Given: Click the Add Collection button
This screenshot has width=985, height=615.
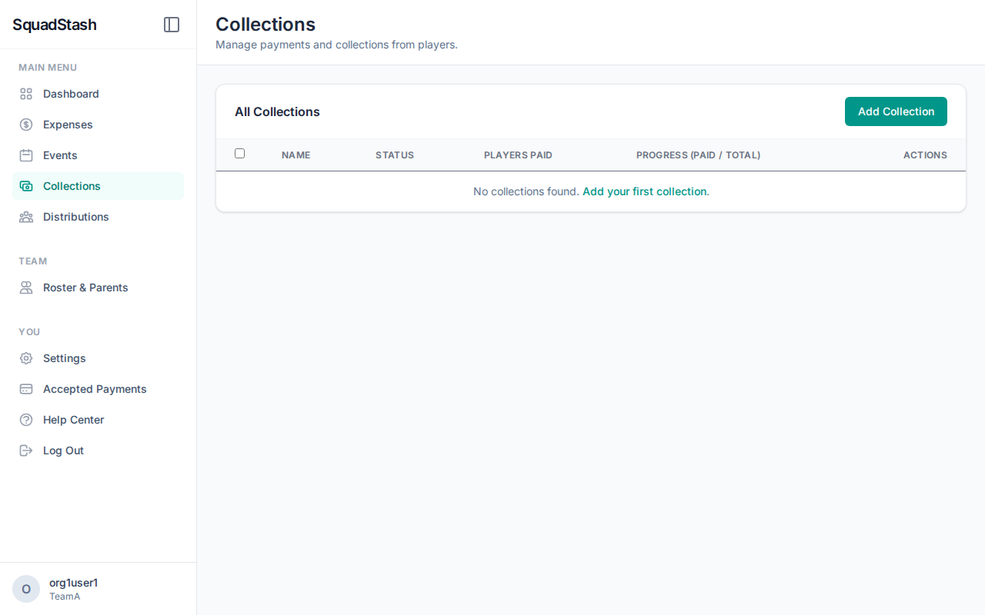Looking at the screenshot, I should (896, 111).
